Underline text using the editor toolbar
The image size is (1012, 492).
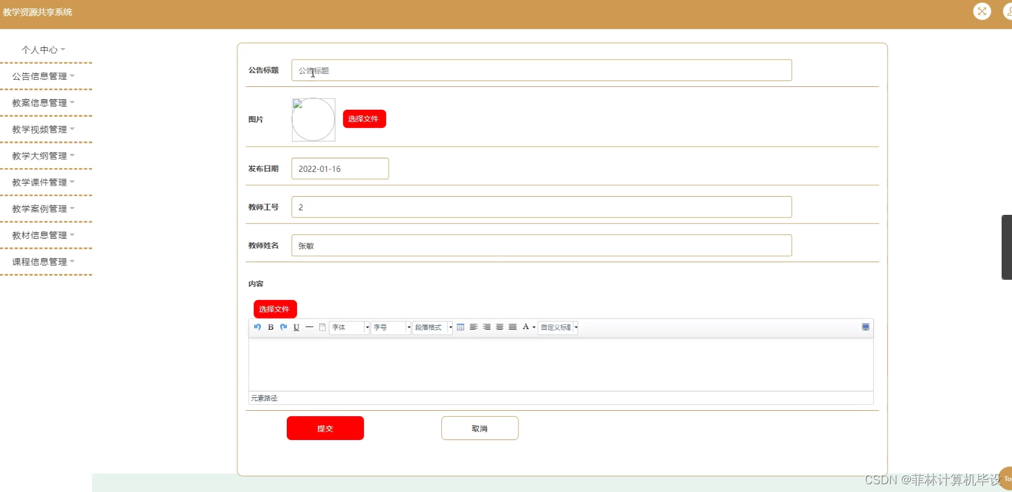296,327
